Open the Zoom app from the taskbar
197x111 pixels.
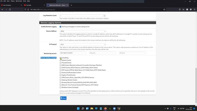point(114,109)
